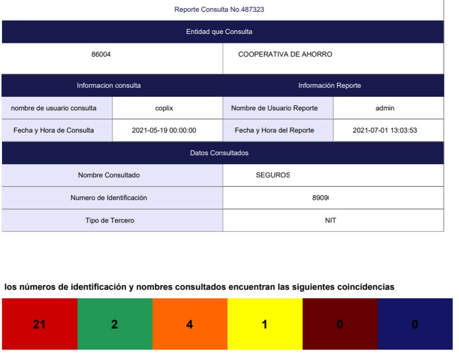This screenshot has height=359, width=459.
Task: Select the coplix username value
Action: (164, 108)
